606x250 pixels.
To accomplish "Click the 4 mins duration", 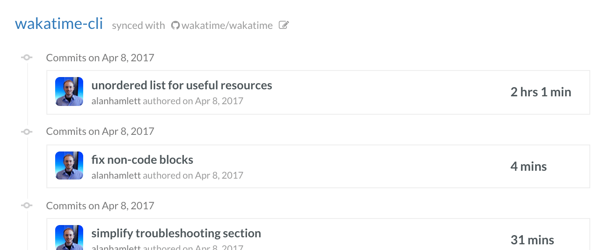I will [528, 166].
